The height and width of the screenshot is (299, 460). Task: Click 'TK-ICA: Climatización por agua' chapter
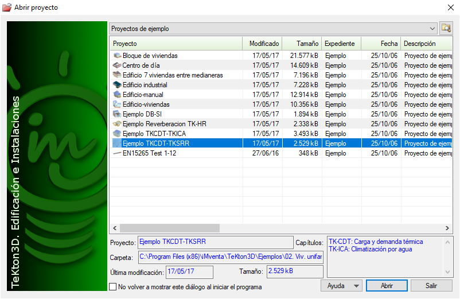(370, 249)
